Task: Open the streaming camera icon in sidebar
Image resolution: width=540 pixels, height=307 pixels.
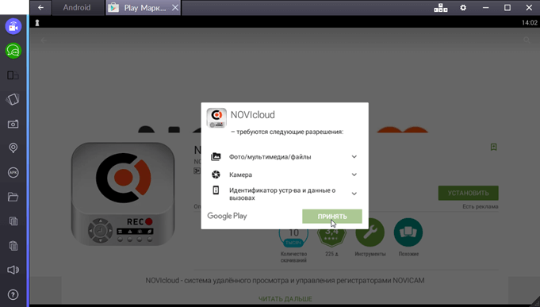Action: click(x=13, y=26)
